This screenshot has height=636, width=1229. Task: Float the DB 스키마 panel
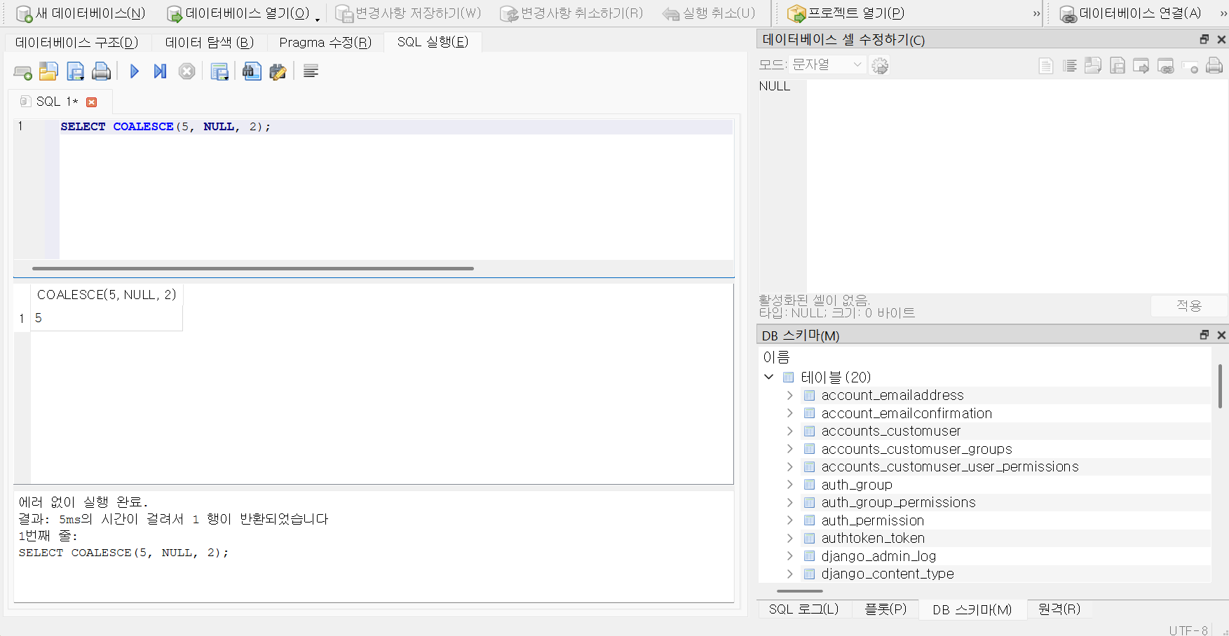coord(1204,336)
